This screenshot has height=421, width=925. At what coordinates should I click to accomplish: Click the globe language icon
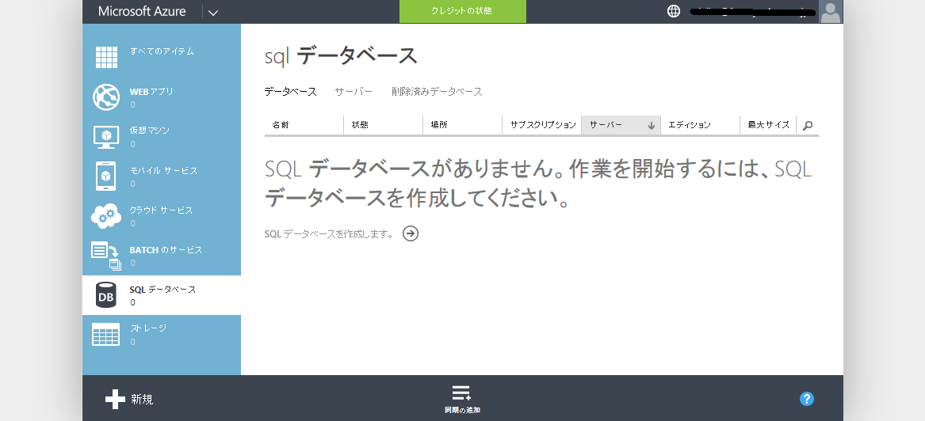coord(674,11)
